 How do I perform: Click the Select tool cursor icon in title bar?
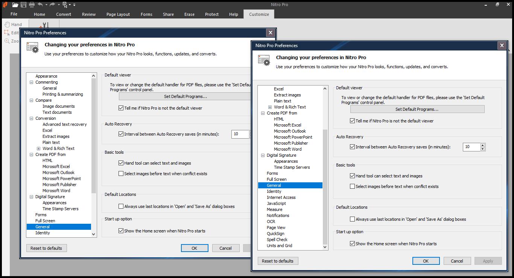65,5
